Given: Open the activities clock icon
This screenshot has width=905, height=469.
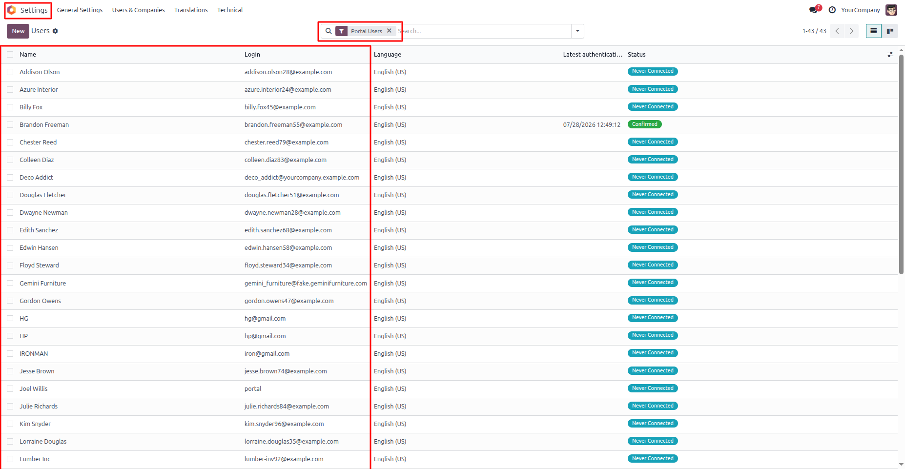Looking at the screenshot, I should [832, 10].
